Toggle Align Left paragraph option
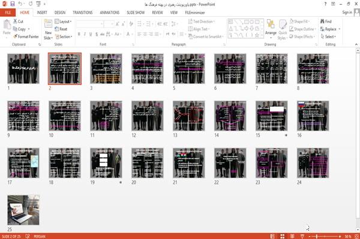This screenshot has height=239, width=360. pos(139,34)
